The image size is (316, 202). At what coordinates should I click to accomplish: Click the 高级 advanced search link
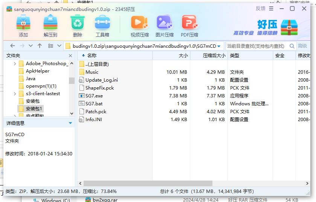click(x=302, y=46)
